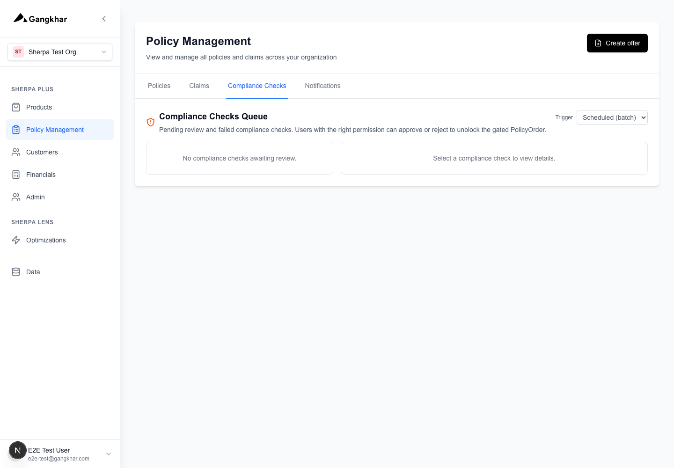674x468 pixels.
Task: Click the Customers people icon
Action: [x=16, y=152]
